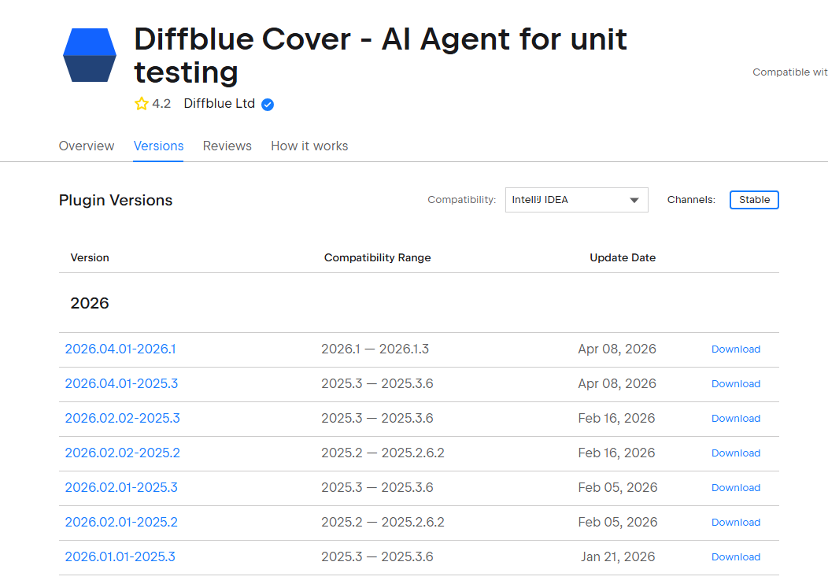Open the Reviews tab
The image size is (828, 584).
227,146
